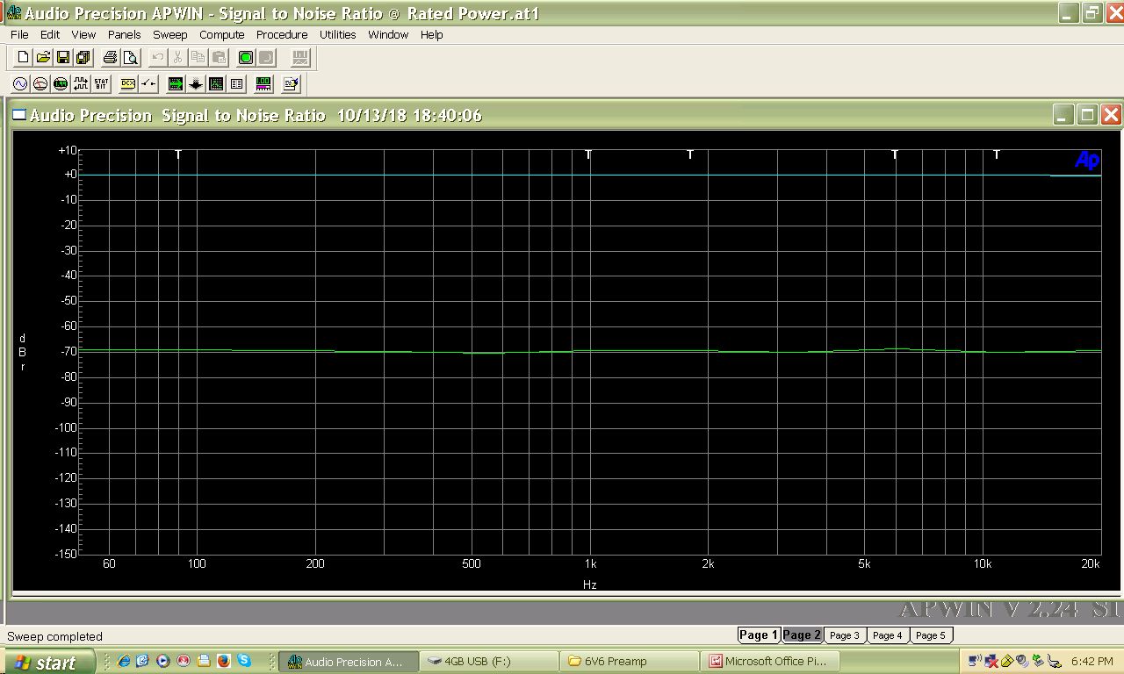This screenshot has height=674, width=1124.
Task: Open the Sweep menu
Action: (170, 35)
